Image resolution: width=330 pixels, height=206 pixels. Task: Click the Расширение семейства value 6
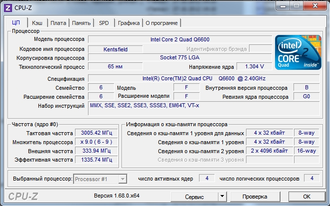tap(101, 96)
